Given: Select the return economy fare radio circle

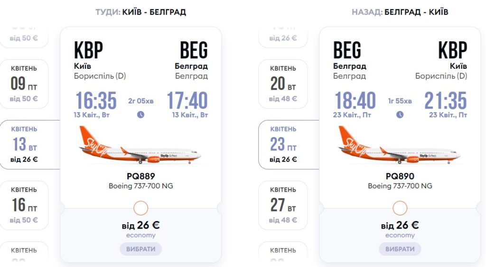Looking at the screenshot, I should 400,208.
